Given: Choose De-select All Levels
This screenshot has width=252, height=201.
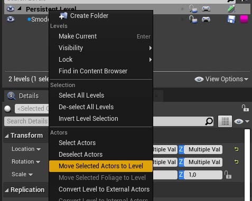Looking at the screenshot, I should pyautogui.click(x=101, y=107).
